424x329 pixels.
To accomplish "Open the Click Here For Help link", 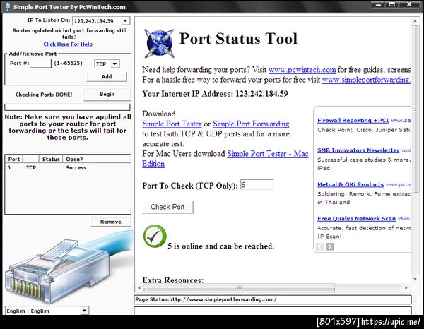I will pyautogui.click(x=68, y=44).
